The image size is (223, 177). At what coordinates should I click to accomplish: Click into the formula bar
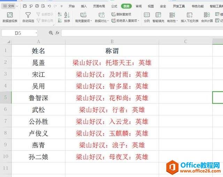click(x=142, y=33)
